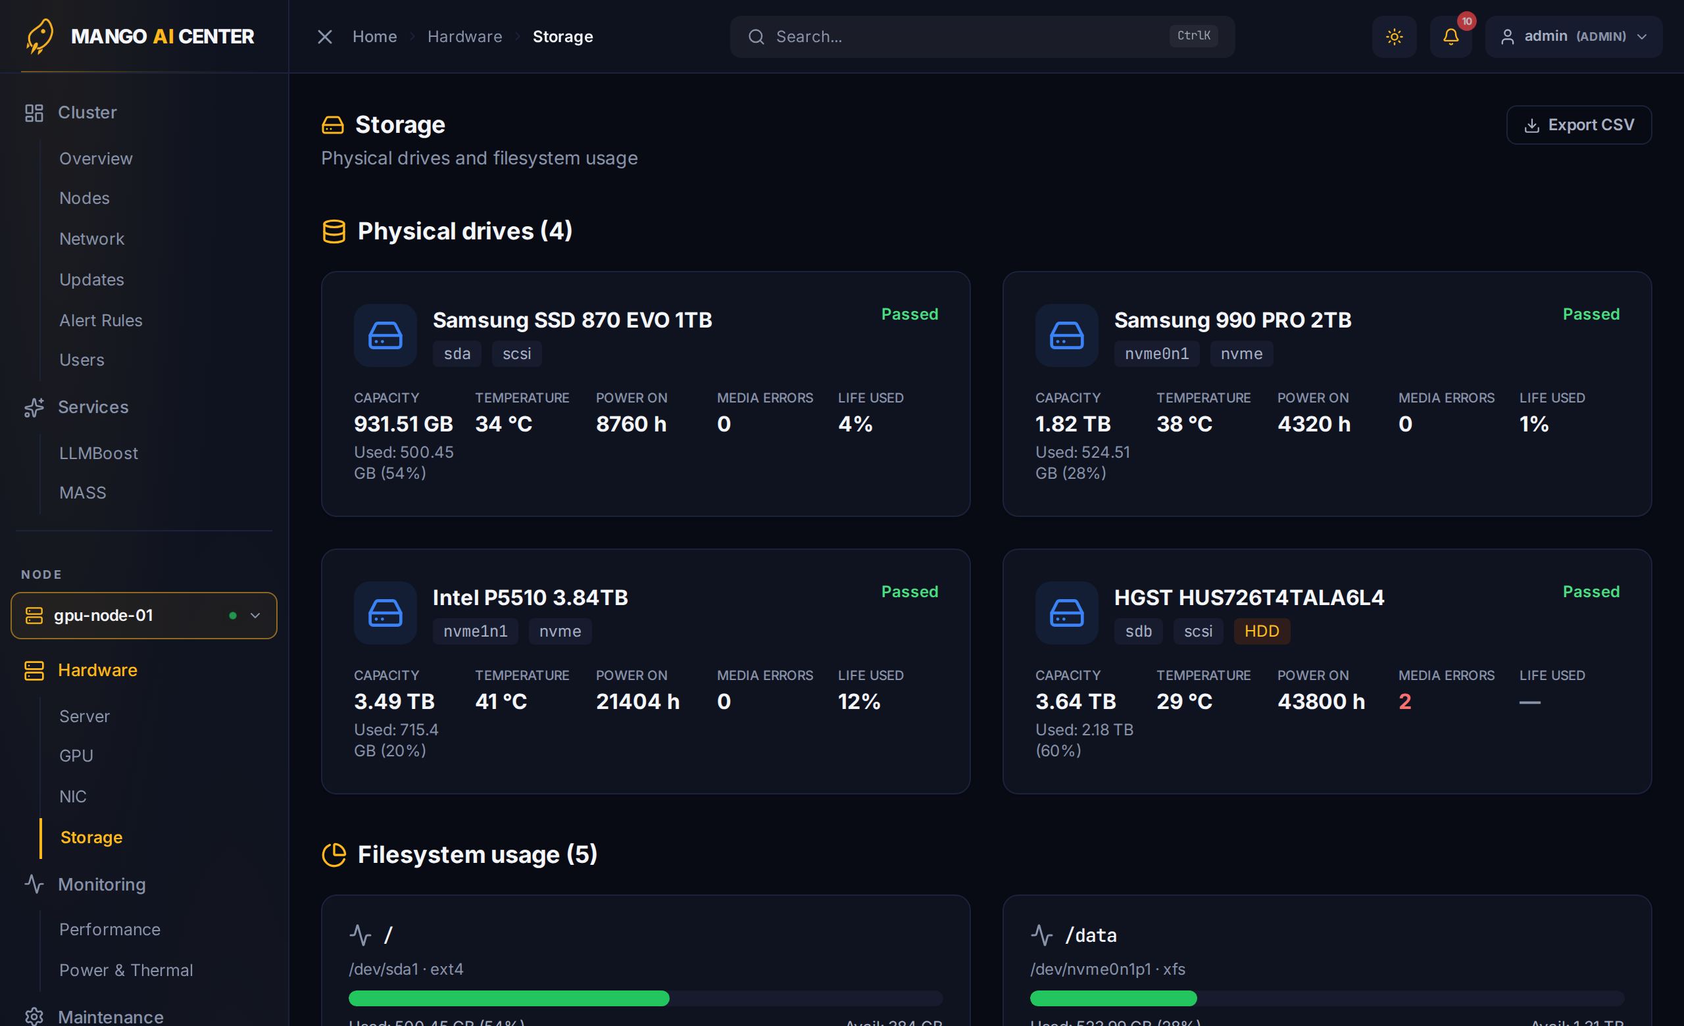Toggle light theme with the sun icon
The height and width of the screenshot is (1026, 1684).
(x=1394, y=37)
